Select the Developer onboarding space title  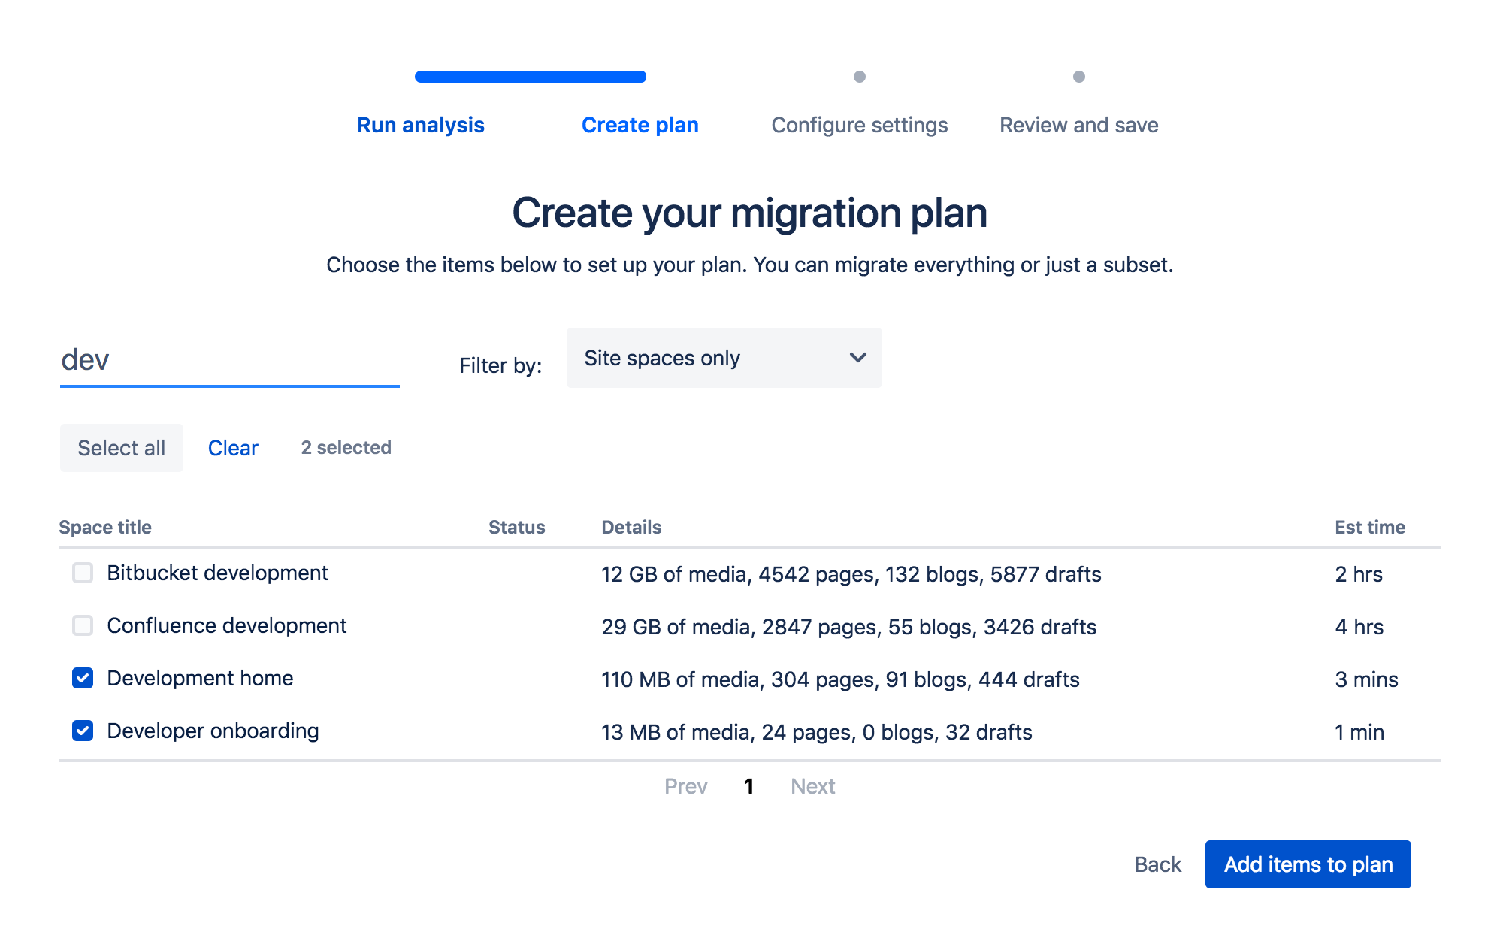click(213, 731)
